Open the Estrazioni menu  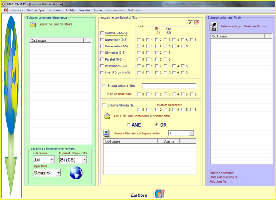pyautogui.click(x=16, y=10)
